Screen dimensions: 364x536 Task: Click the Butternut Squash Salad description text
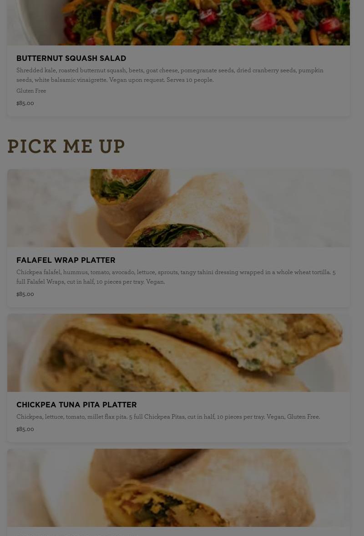(170, 75)
